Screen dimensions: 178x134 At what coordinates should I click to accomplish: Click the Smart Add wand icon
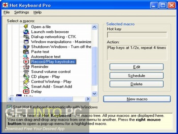(x=26, y=87)
